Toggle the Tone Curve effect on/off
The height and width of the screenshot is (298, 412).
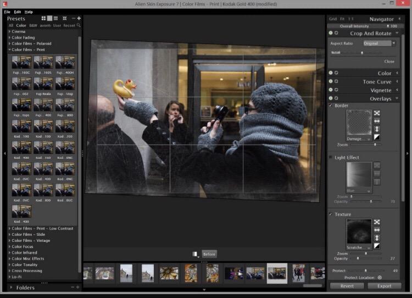331,81
